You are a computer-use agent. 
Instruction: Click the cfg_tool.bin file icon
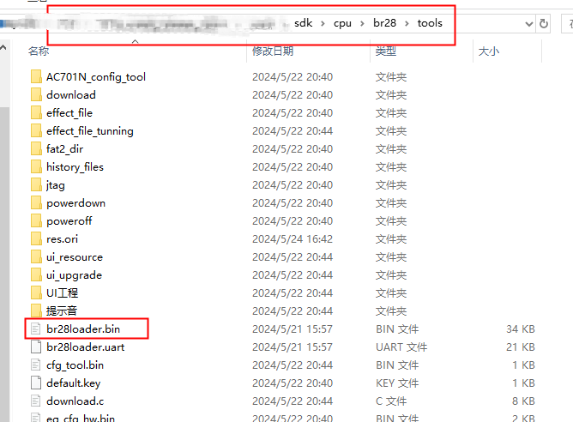(x=36, y=365)
